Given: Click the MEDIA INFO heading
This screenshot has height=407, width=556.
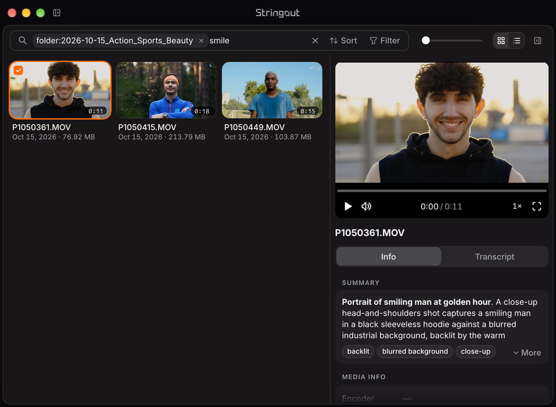Looking at the screenshot, I should point(364,377).
